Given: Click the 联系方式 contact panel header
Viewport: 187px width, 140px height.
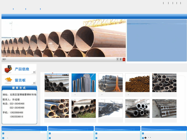Looking at the screenshot, I should click(19, 88).
